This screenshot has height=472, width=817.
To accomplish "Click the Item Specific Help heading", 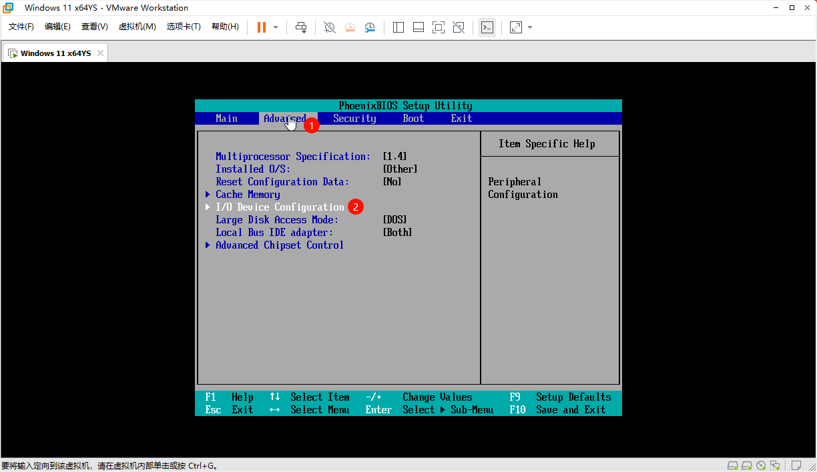I will [x=547, y=144].
